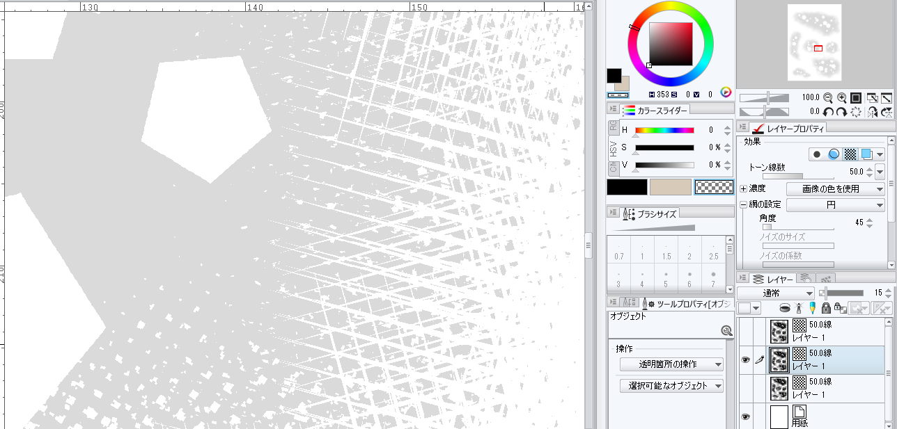897x429 pixels.
Task: Click the Navigator 100% view icon
Action: point(856,98)
